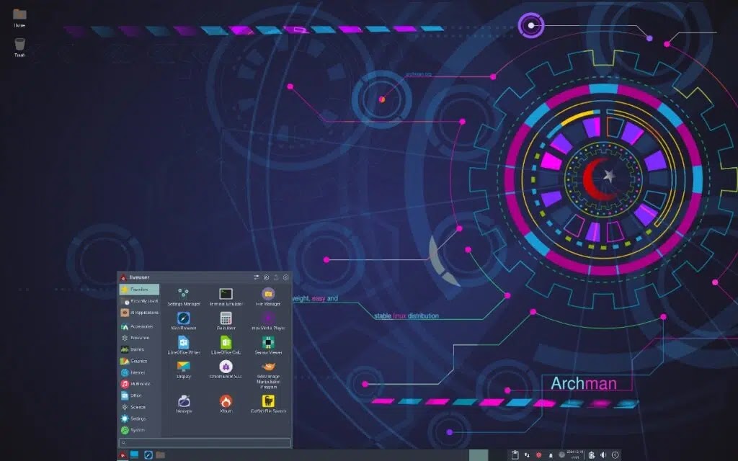This screenshot has width=738, height=461.
Task: Open the Display settings app
Action: [x=184, y=370]
